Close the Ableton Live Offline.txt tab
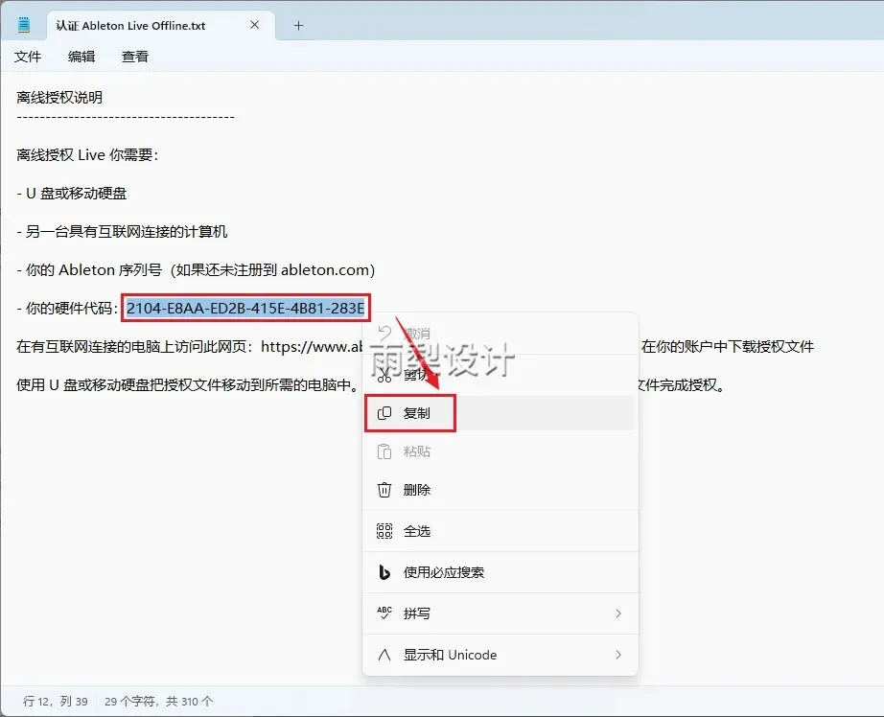This screenshot has width=884, height=717. (255, 25)
